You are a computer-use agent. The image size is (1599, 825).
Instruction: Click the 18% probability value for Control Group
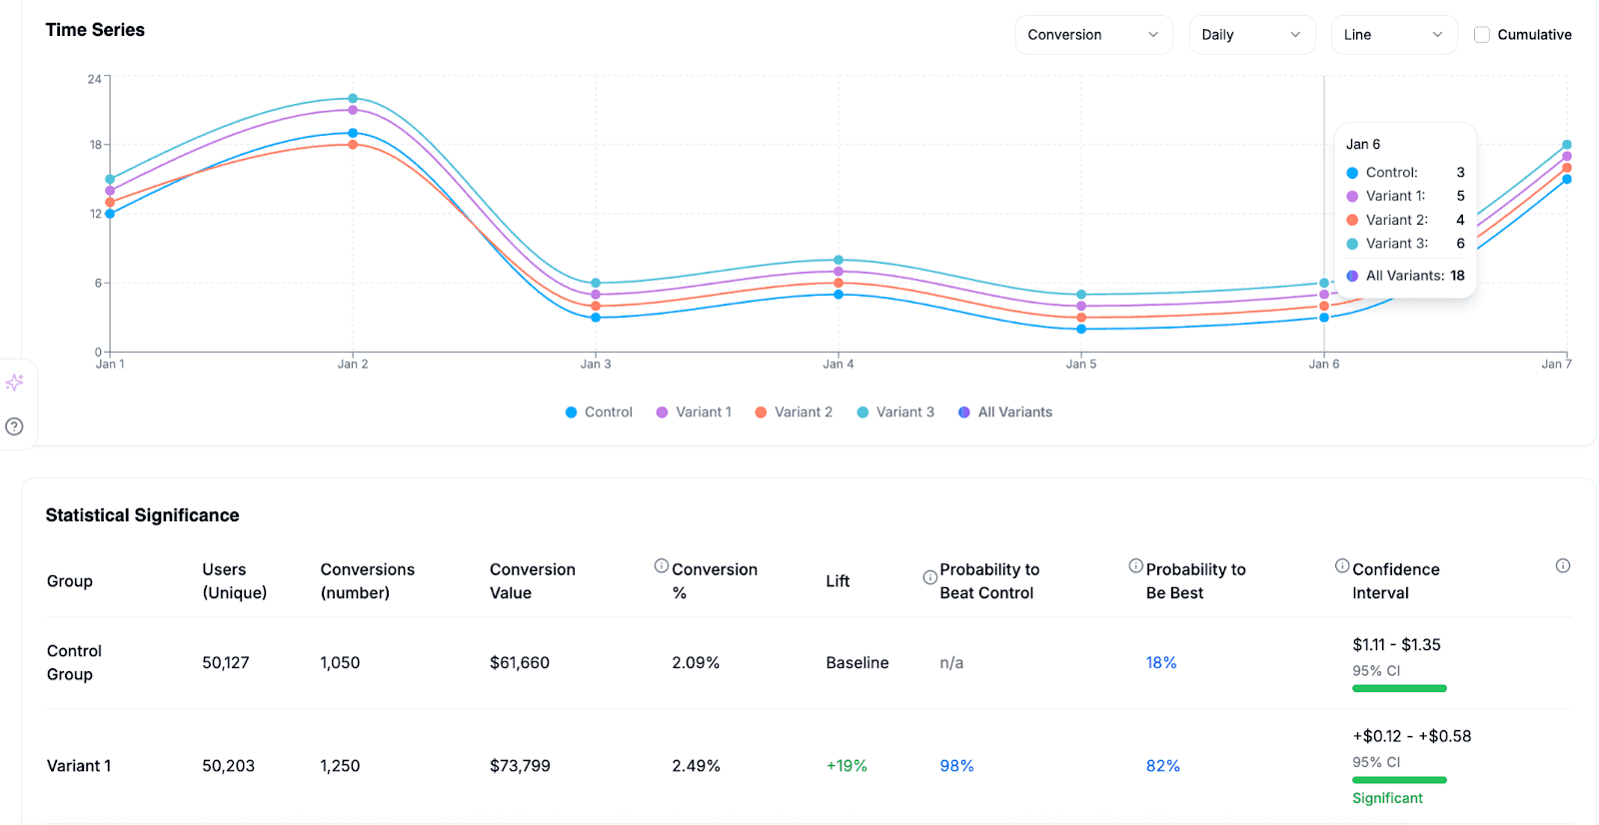(1160, 663)
